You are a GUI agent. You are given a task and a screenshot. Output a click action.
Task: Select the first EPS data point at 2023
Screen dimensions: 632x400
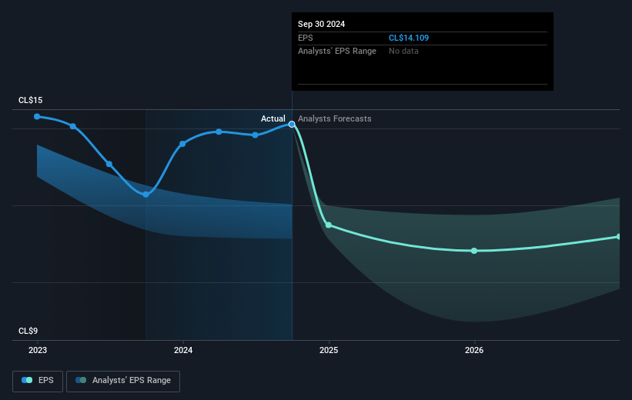coord(37,116)
